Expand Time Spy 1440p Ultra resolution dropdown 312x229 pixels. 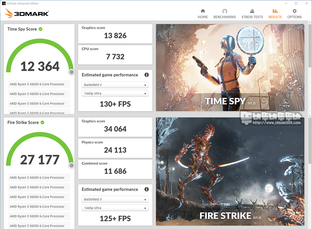point(115,93)
